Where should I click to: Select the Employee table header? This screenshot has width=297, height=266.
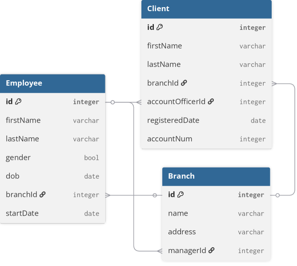pos(52,83)
